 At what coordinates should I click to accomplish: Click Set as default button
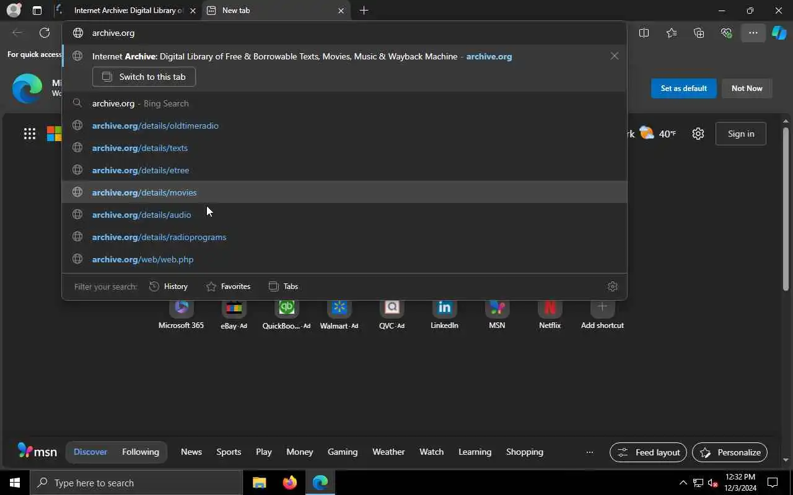(x=683, y=88)
